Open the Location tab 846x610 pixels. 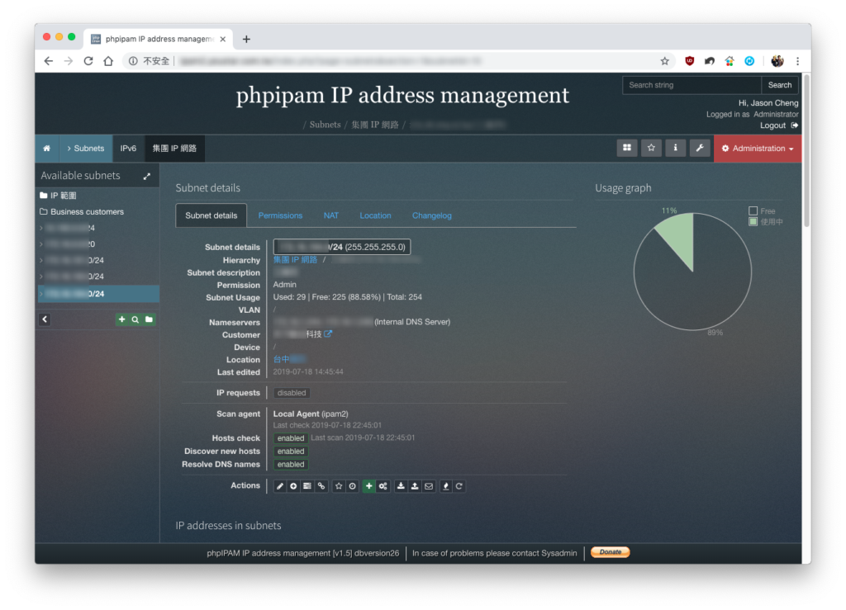click(x=376, y=215)
